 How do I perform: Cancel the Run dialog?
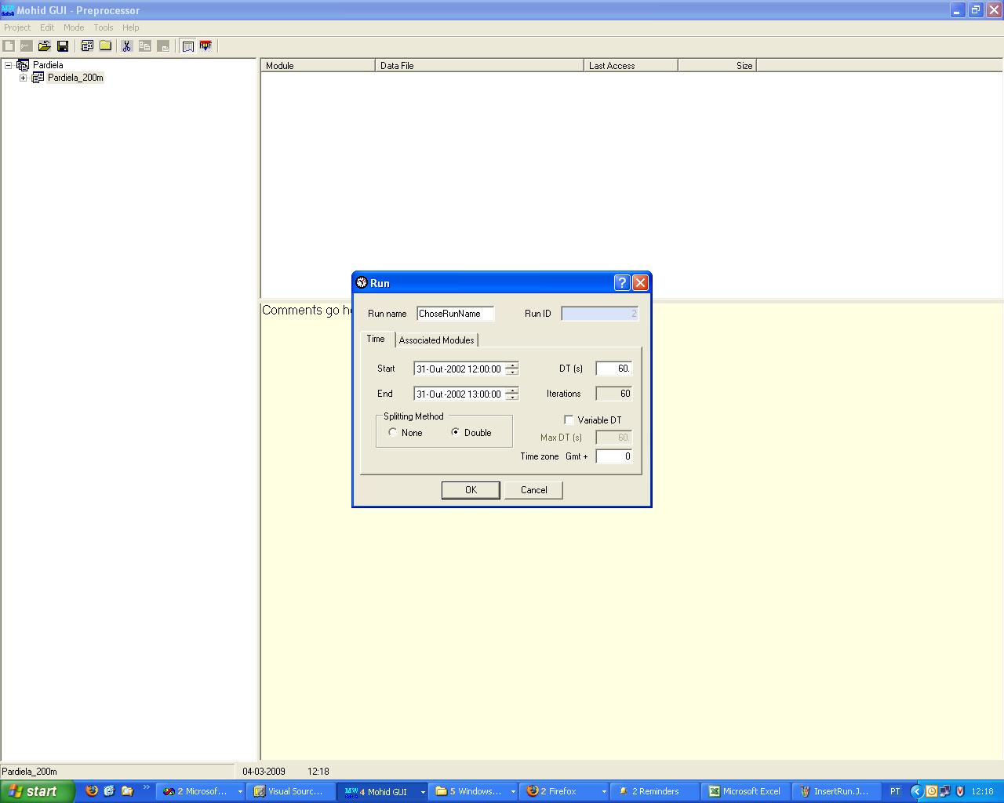click(x=533, y=490)
